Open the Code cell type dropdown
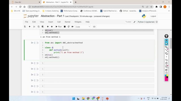 83,27
